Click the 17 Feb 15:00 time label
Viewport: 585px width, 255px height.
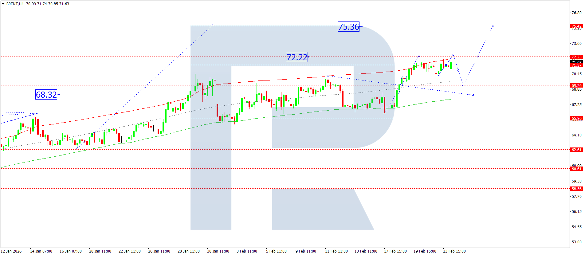(x=395, y=251)
